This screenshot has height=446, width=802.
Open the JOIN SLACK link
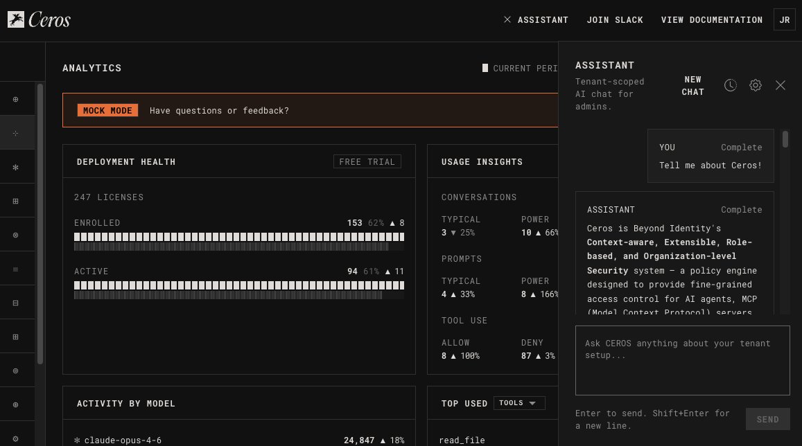[x=615, y=20]
